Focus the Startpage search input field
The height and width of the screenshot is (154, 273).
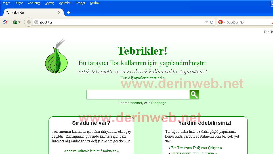(x=138, y=95)
